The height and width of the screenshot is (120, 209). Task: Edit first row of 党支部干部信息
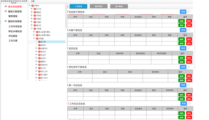(181, 21)
